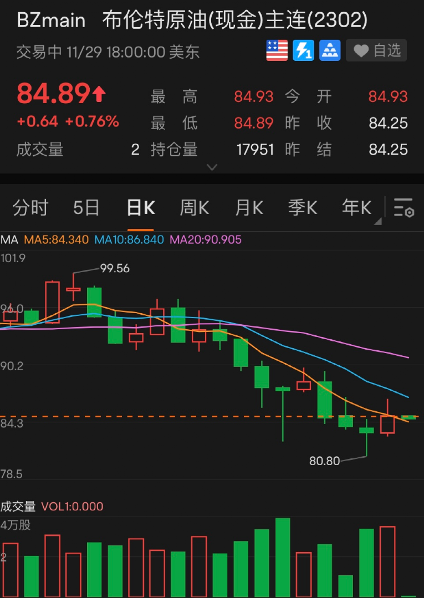Tap the change +0.64 value
This screenshot has width=424, height=598.
(x=37, y=122)
